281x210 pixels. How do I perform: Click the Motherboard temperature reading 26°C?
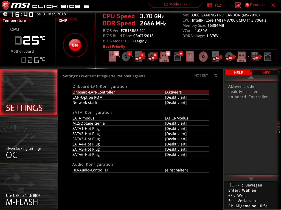pos(33,60)
